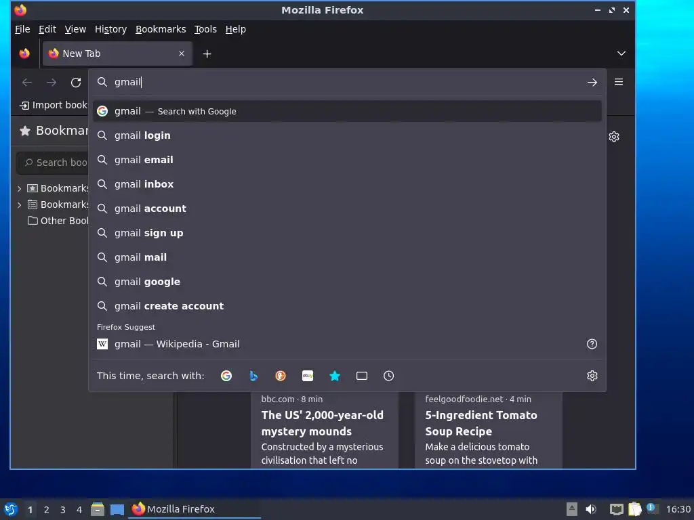
Task: Open the List all tabs chevron
Action: [621, 53]
